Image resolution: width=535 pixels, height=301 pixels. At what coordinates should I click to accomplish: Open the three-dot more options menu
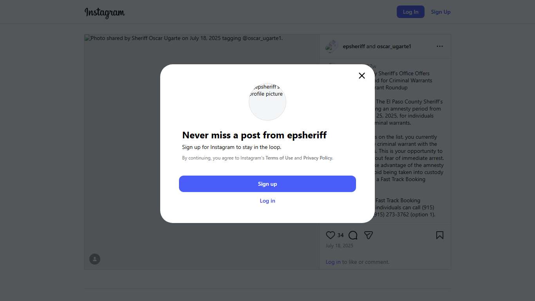pyautogui.click(x=440, y=46)
